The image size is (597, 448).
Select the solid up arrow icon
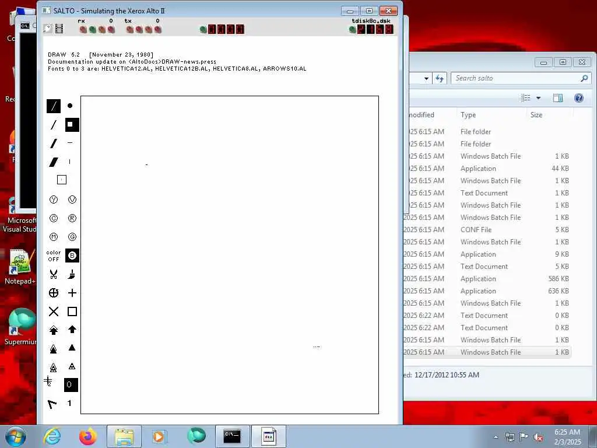click(72, 330)
